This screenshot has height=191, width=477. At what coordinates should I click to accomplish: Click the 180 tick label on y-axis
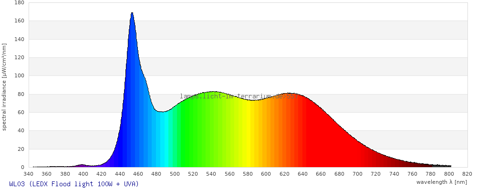click(x=19, y=2)
